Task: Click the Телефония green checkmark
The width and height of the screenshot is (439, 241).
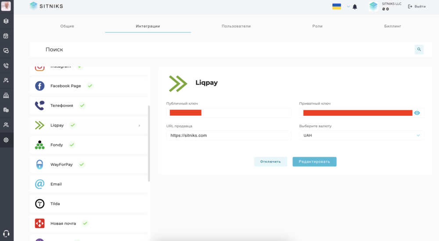Action: (83, 105)
